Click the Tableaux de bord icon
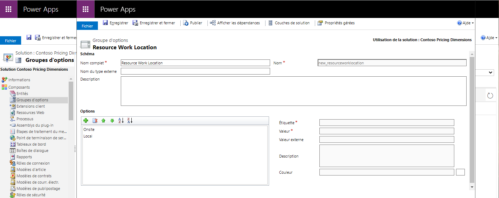The image size is (499, 198). pos(13,144)
